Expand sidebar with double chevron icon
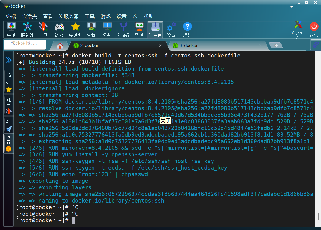Screen dimensions: 321x230 click(x=9, y=60)
